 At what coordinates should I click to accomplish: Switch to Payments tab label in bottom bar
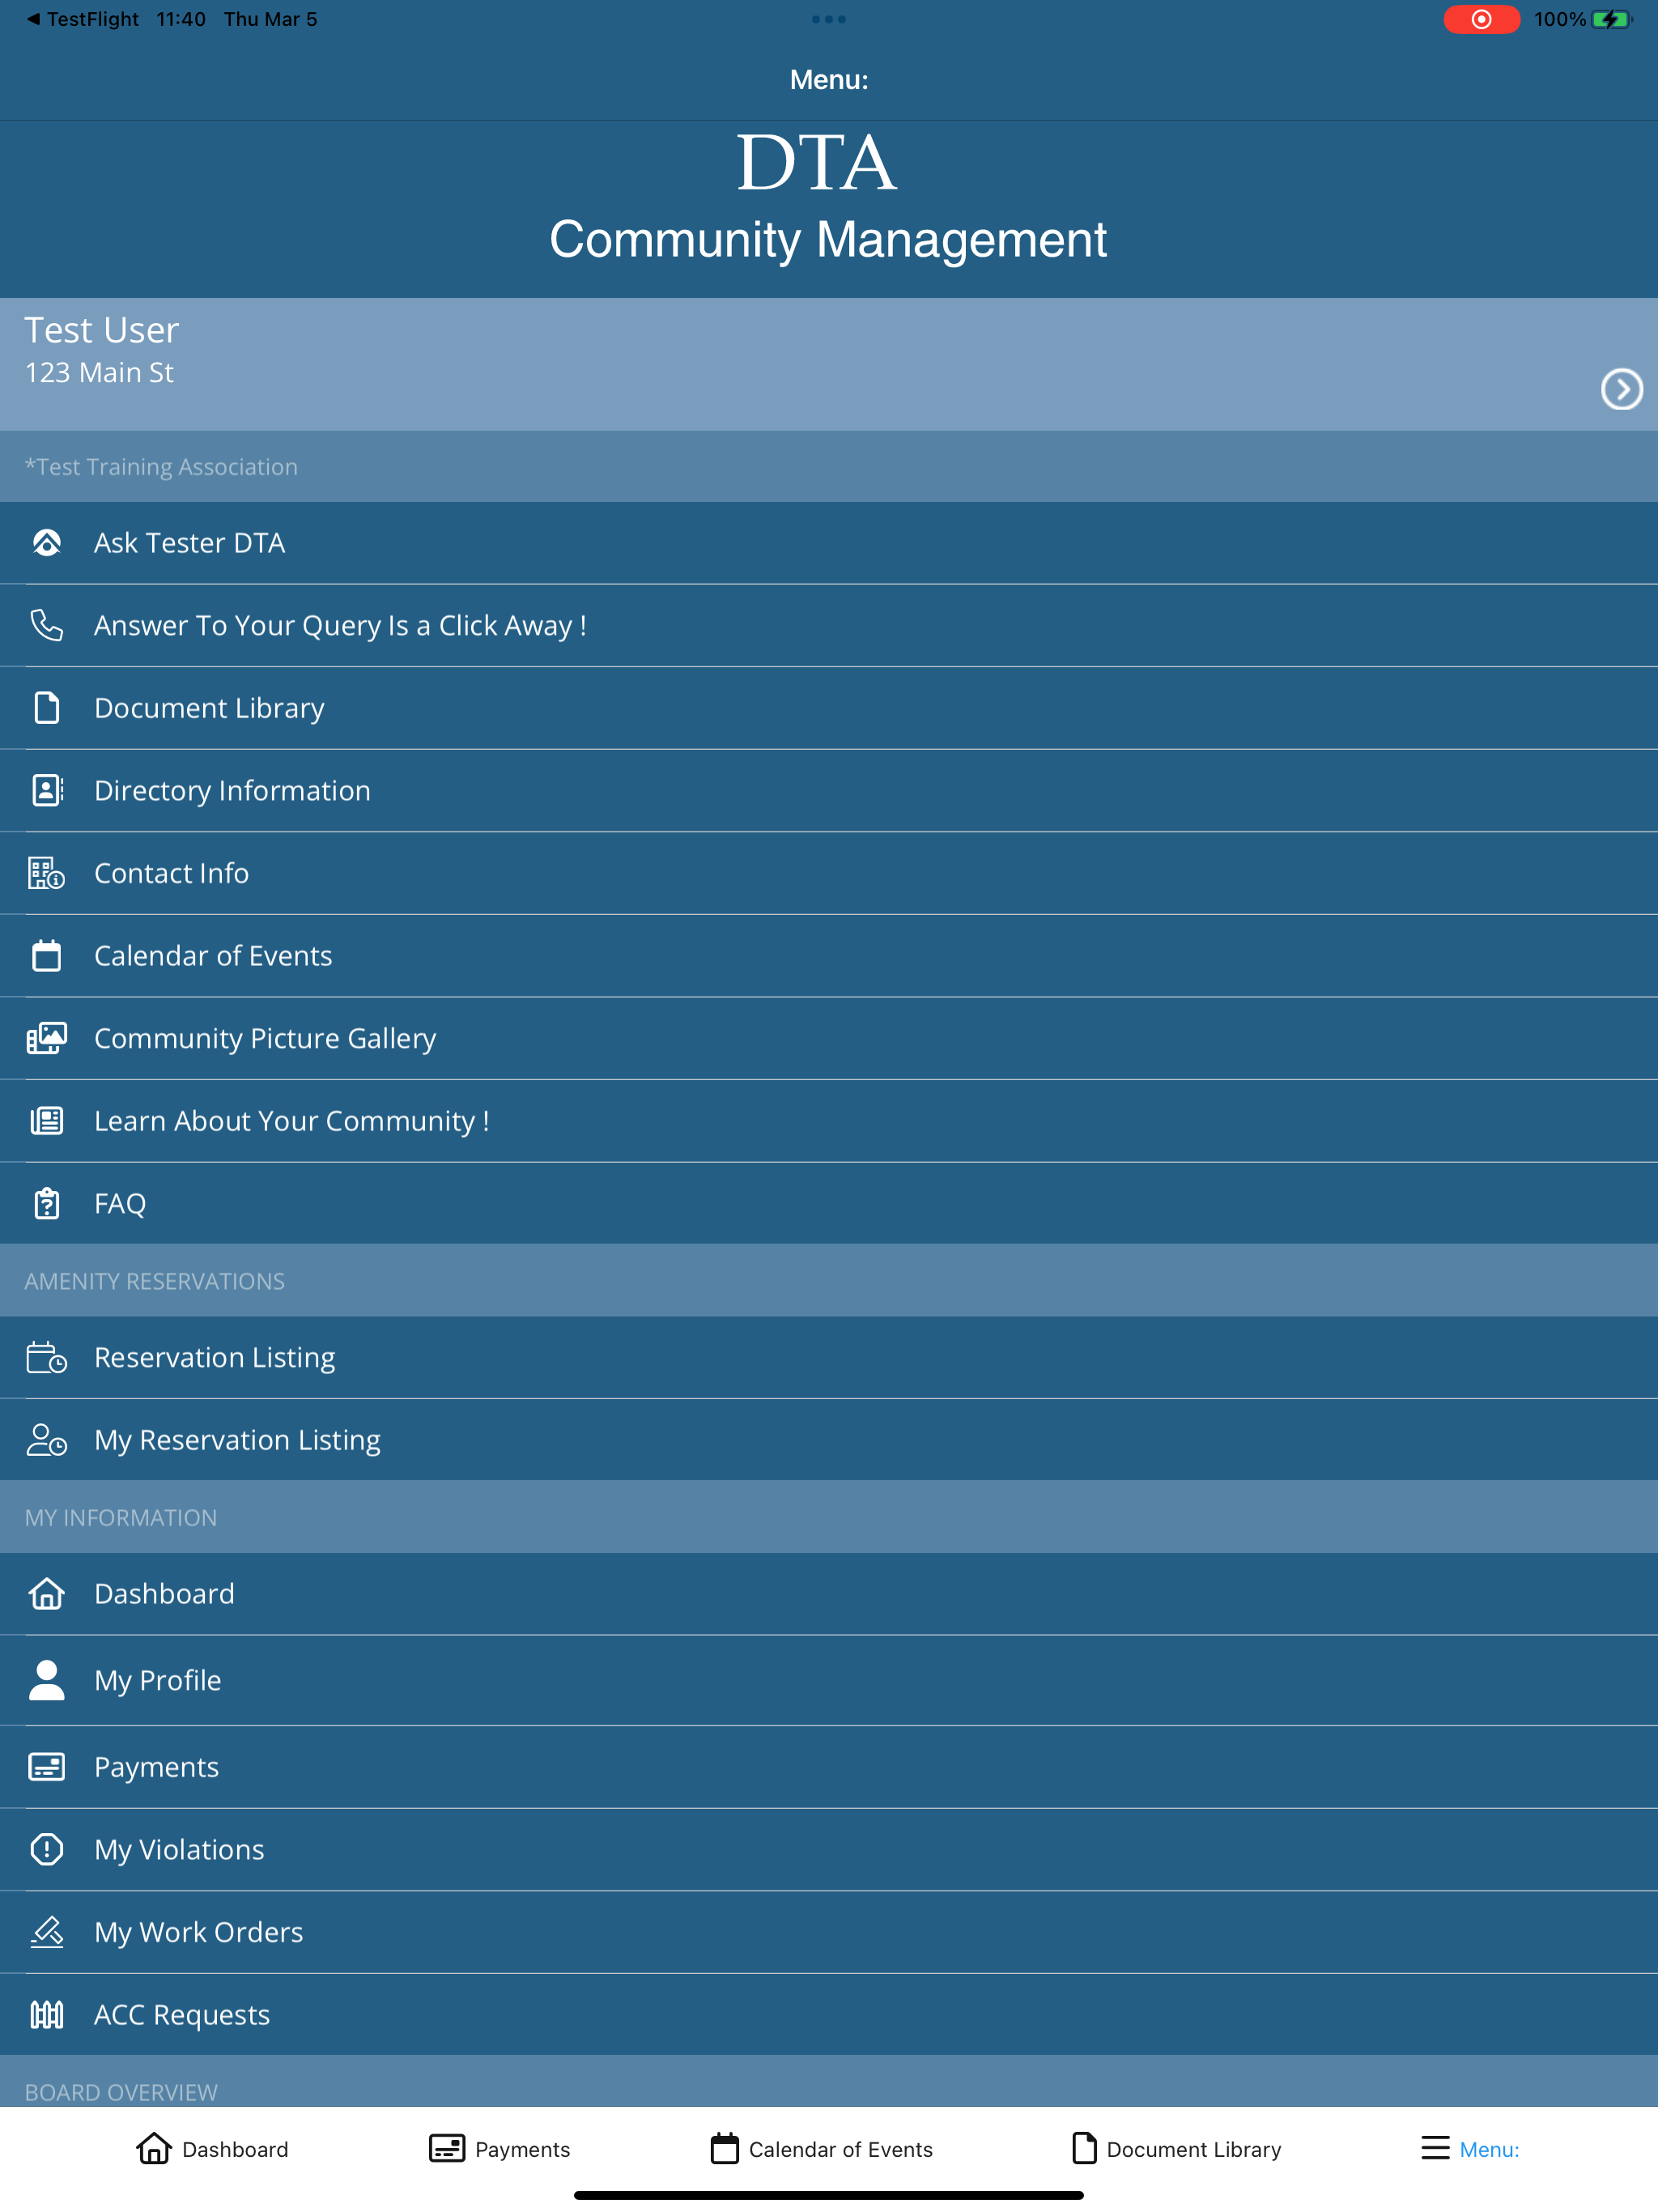click(x=522, y=2149)
